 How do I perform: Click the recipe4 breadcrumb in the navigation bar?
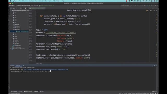(36, 6)
